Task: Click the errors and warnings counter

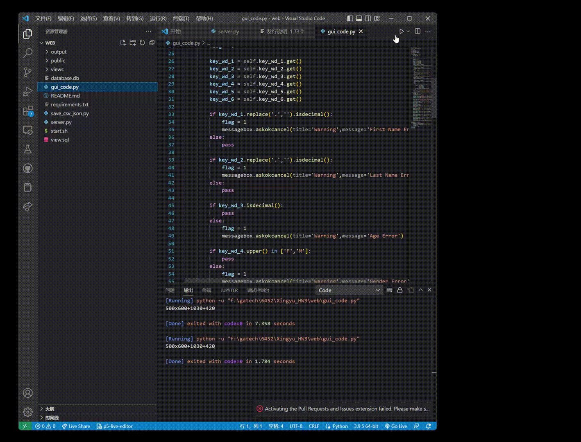Action: click(x=45, y=426)
